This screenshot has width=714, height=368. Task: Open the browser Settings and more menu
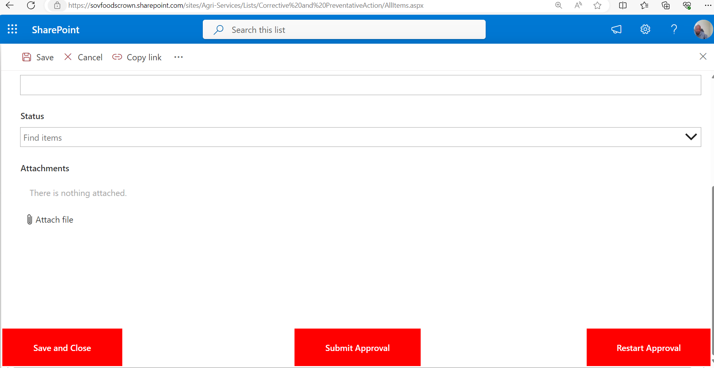708,5
